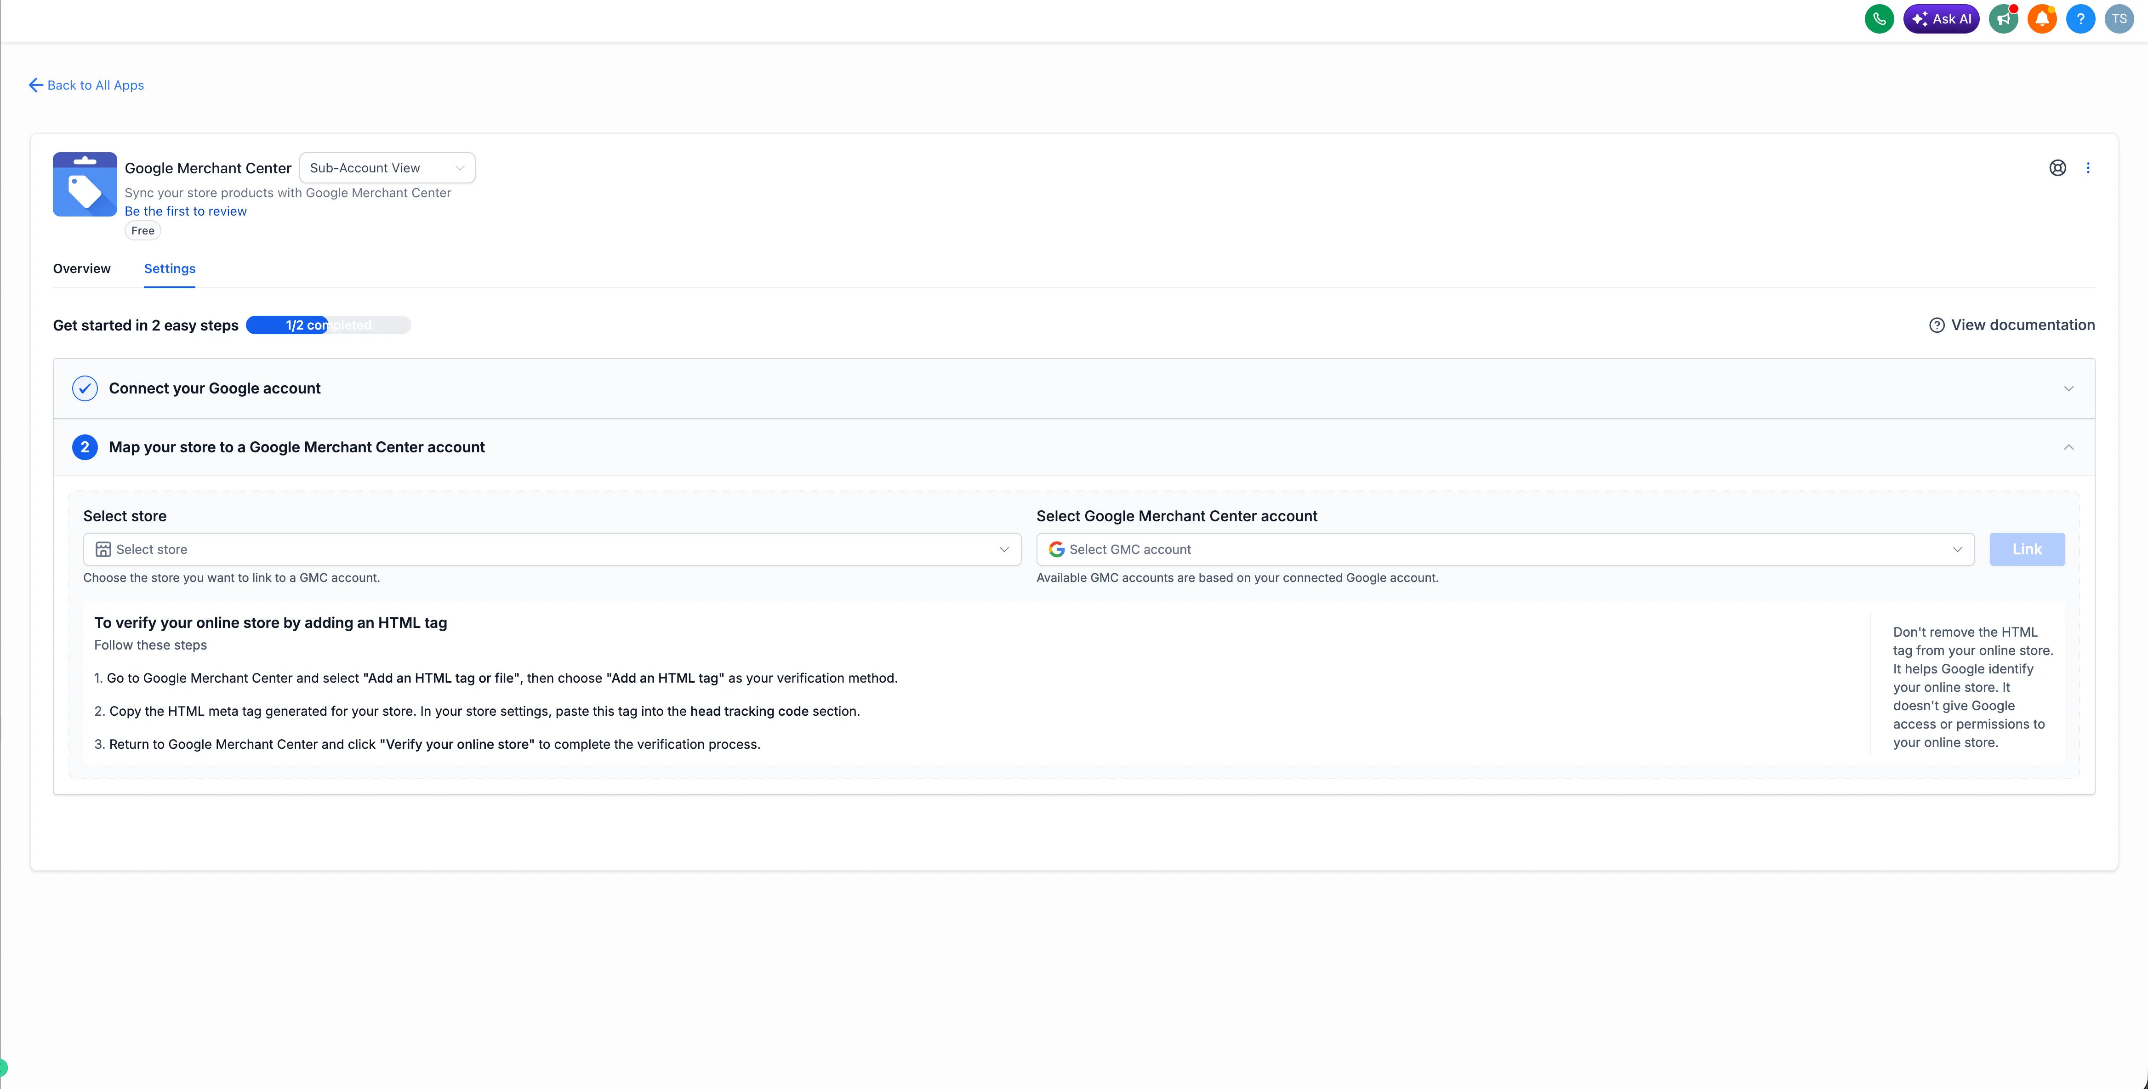Open the Ask AI assistant
The height and width of the screenshot is (1089, 2148).
(x=1940, y=19)
